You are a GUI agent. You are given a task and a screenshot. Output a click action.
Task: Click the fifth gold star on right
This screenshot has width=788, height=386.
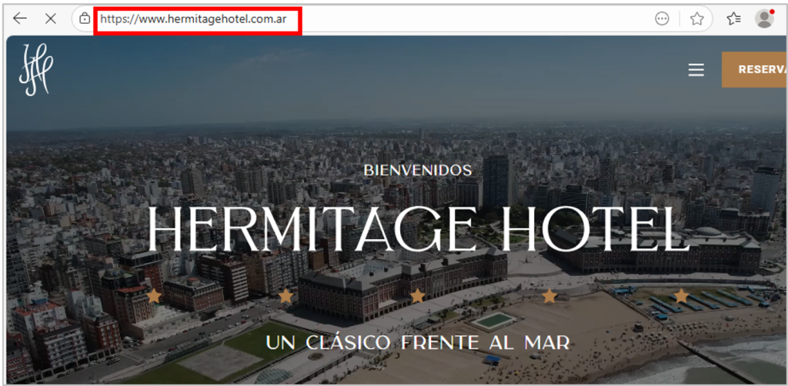681,296
